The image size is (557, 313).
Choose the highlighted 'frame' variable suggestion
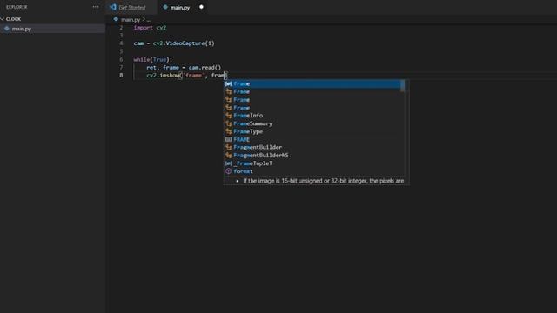[x=313, y=83]
